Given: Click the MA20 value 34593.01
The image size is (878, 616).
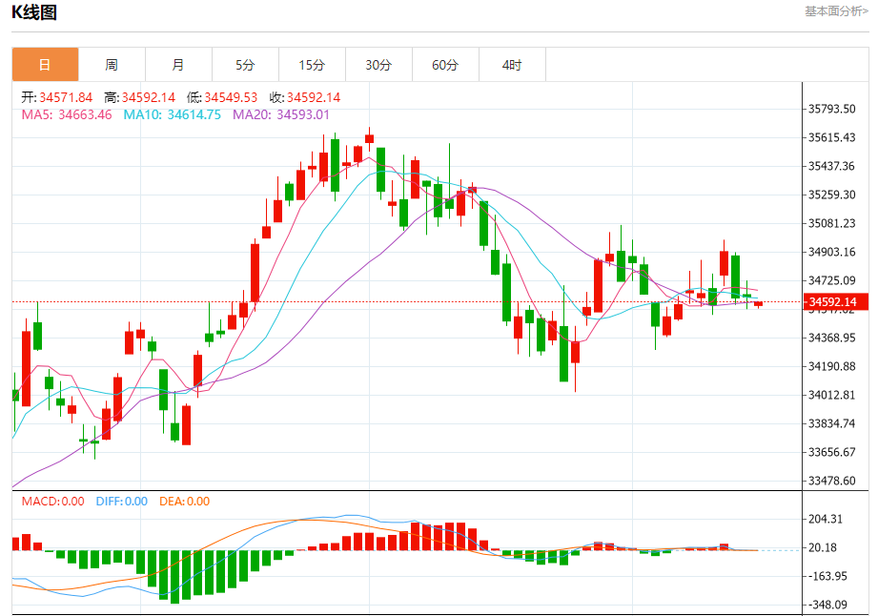Looking at the screenshot, I should (303, 114).
